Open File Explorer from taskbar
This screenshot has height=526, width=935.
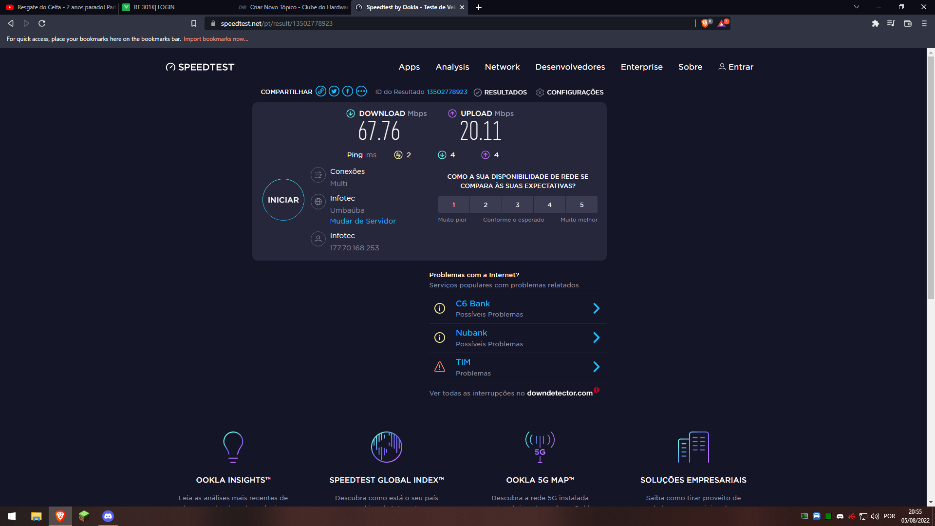click(x=36, y=516)
